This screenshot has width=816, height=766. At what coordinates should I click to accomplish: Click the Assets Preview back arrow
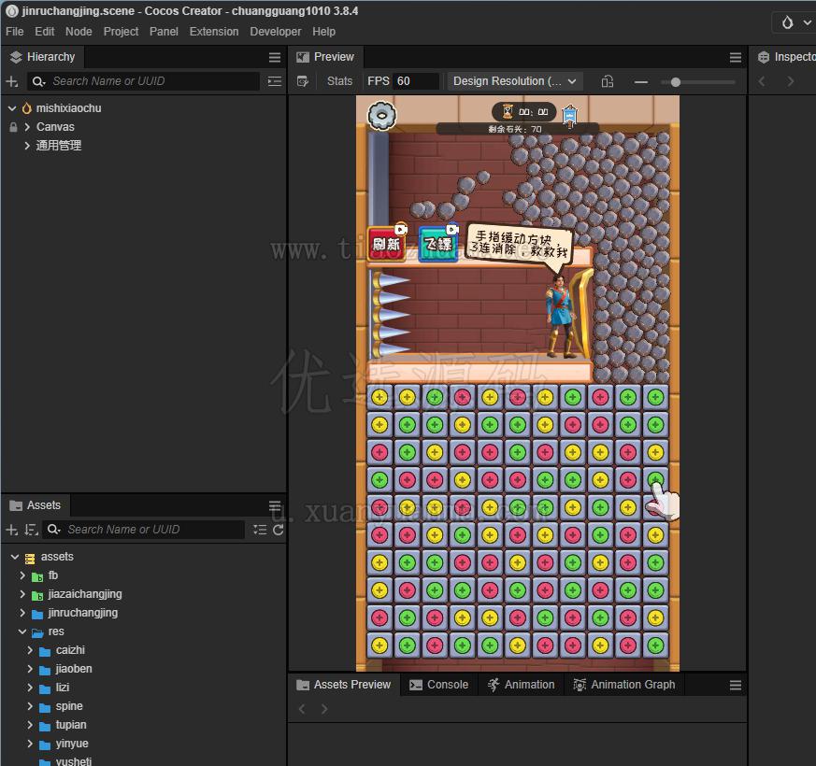point(302,708)
